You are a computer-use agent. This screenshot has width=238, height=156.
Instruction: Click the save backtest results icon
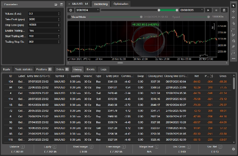(x=224, y=10)
